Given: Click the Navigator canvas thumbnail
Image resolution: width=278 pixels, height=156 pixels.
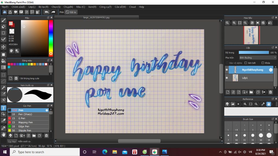Looking at the screenshot, I should pyautogui.click(x=252, y=35).
